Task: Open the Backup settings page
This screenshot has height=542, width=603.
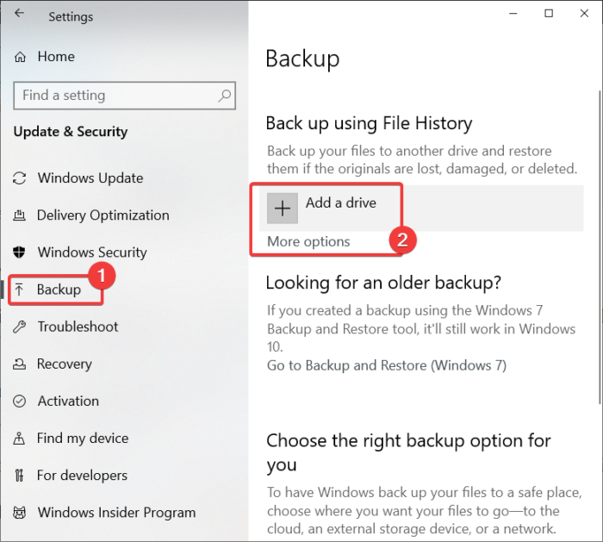Action: click(59, 290)
